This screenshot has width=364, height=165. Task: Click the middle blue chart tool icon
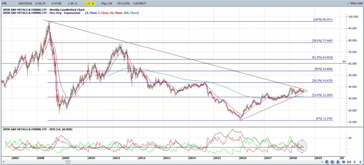tap(332, 162)
